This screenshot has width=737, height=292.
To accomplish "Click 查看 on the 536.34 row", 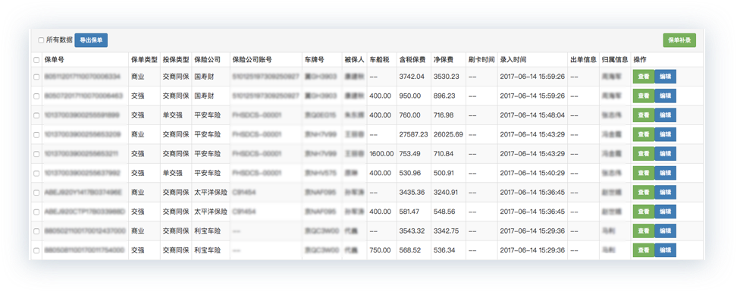I will pos(644,250).
